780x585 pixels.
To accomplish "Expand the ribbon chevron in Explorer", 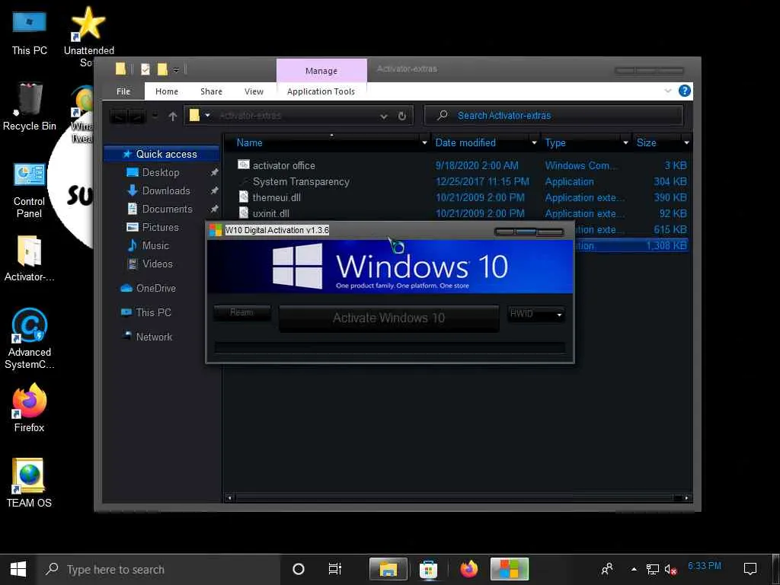I will click(668, 91).
